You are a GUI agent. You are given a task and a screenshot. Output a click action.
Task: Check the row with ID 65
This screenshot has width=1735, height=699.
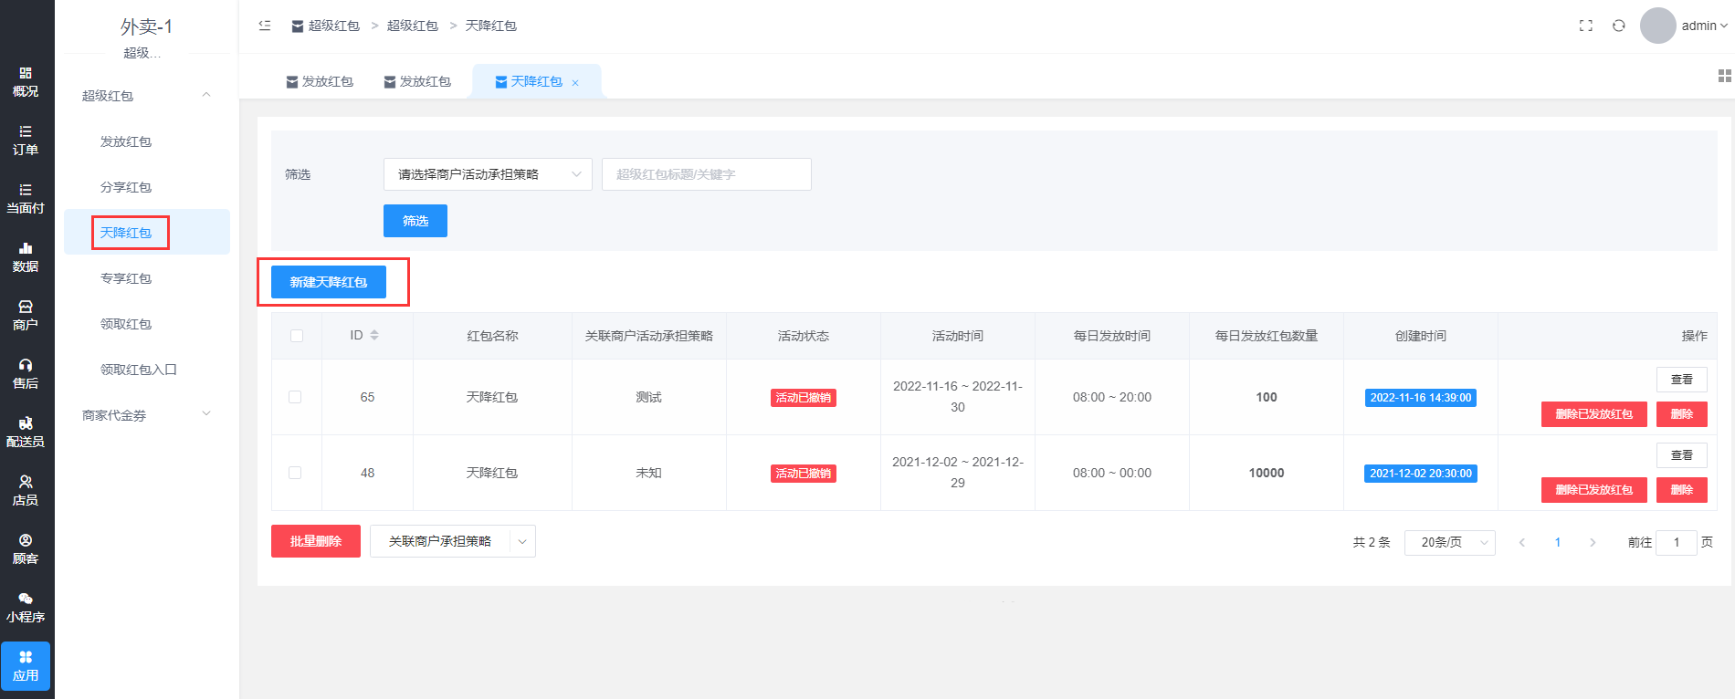(x=295, y=397)
